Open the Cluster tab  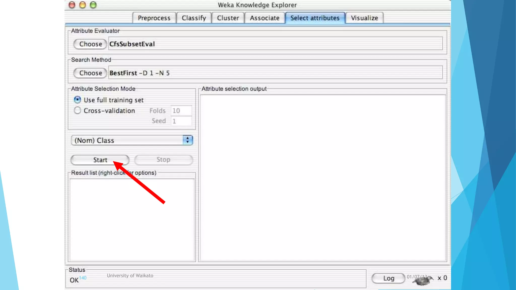pyautogui.click(x=228, y=18)
